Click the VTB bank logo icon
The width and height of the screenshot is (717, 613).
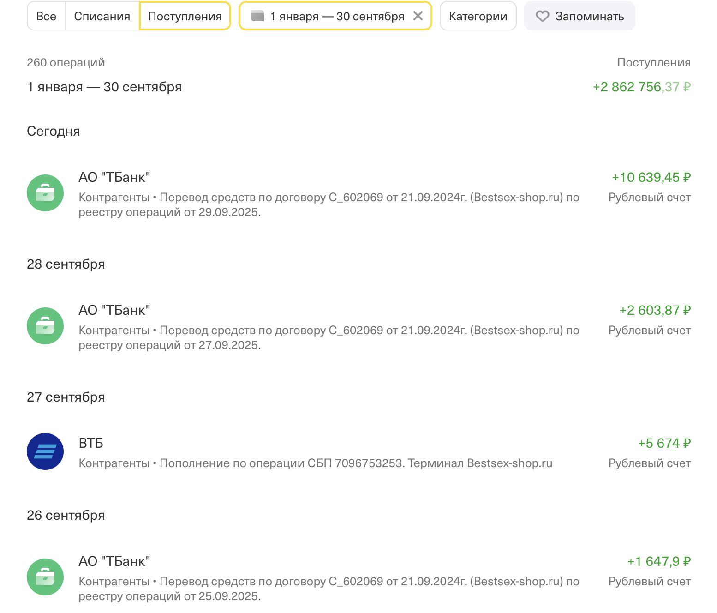pos(45,451)
